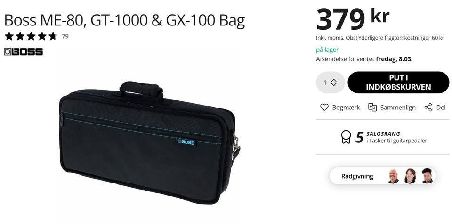Click the Bogmærk heart icon
452x224 pixels.
[324, 108]
